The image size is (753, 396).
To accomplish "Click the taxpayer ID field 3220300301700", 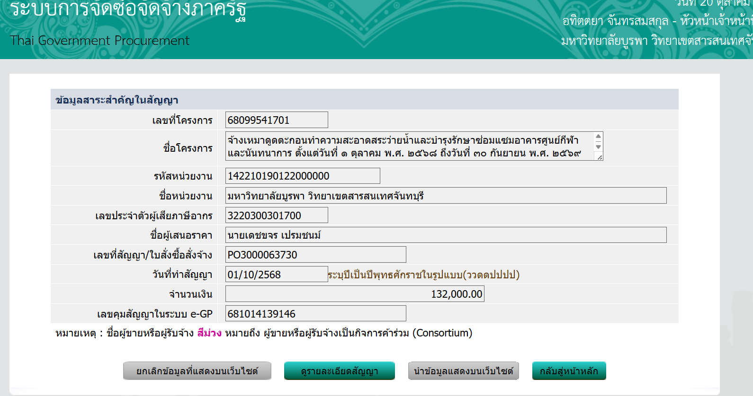I will click(277, 215).
